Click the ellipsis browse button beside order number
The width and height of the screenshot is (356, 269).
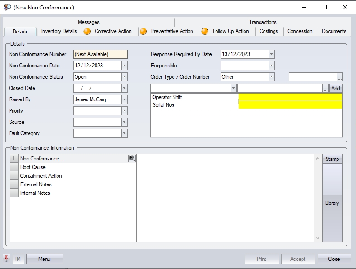coord(340,77)
